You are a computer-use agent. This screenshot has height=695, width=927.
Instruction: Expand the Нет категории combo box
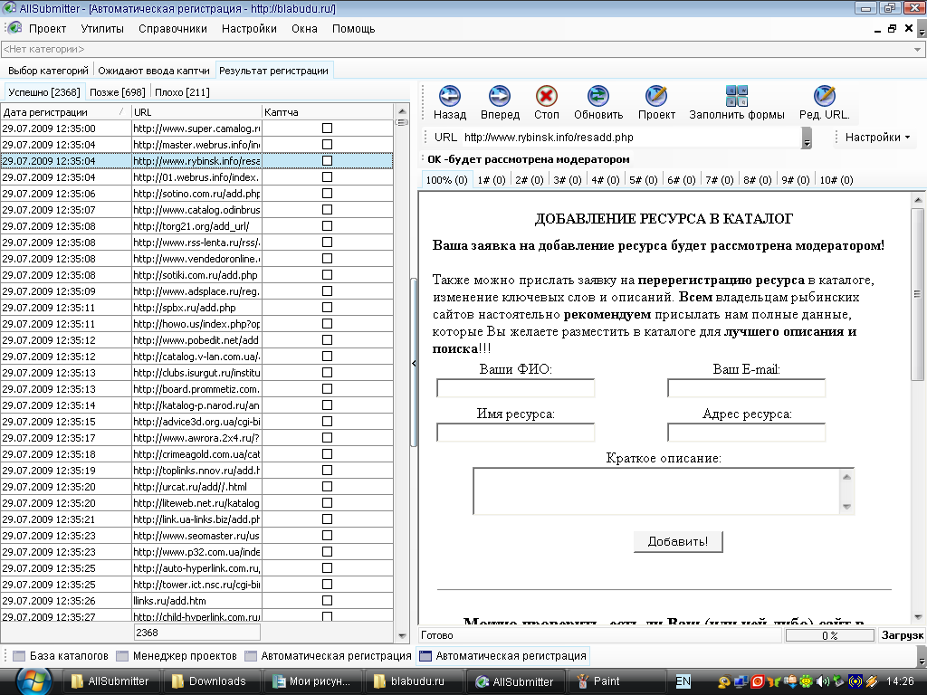919,49
